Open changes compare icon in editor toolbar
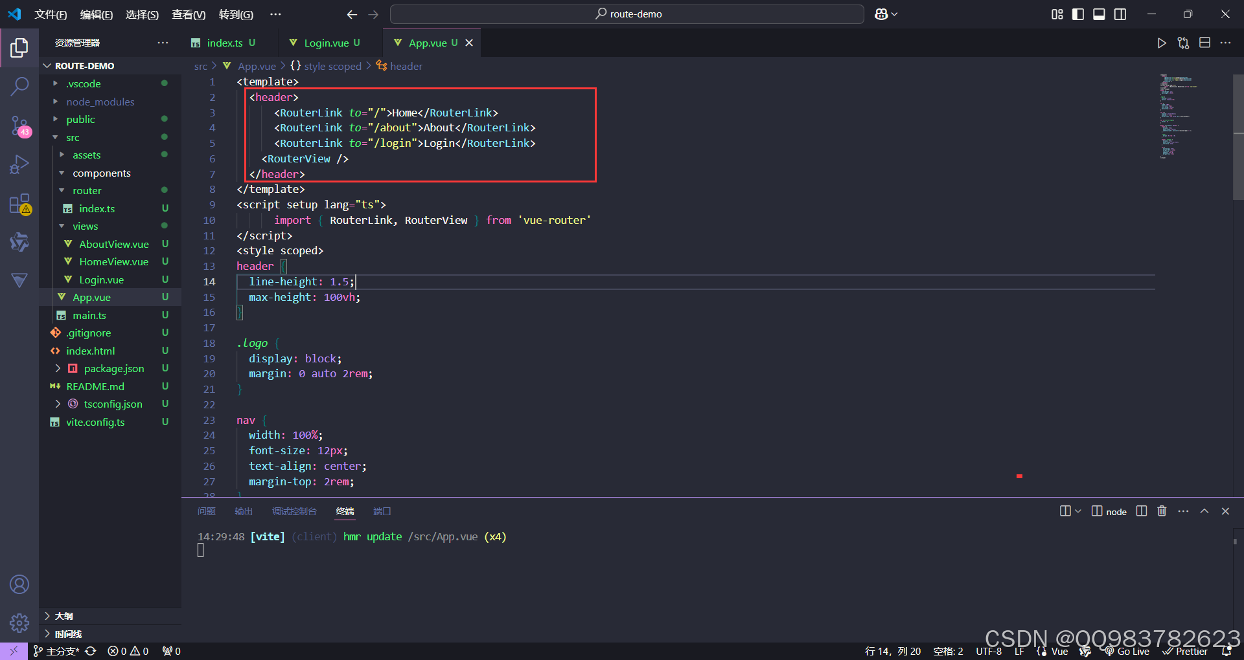Image resolution: width=1244 pixels, height=660 pixels. (x=1183, y=43)
